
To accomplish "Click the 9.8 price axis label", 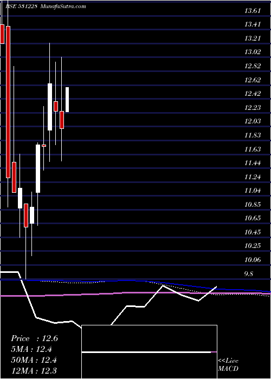I will [x=249, y=274].
